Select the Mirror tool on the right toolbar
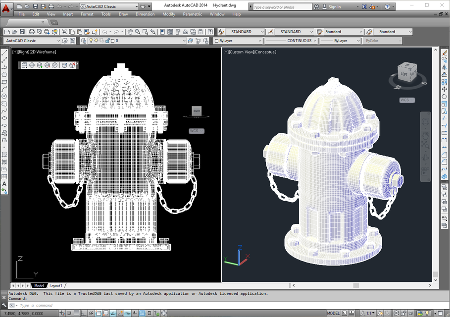 (x=444, y=68)
